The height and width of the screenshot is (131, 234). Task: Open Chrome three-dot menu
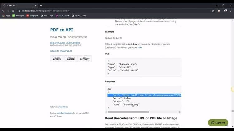(231, 11)
